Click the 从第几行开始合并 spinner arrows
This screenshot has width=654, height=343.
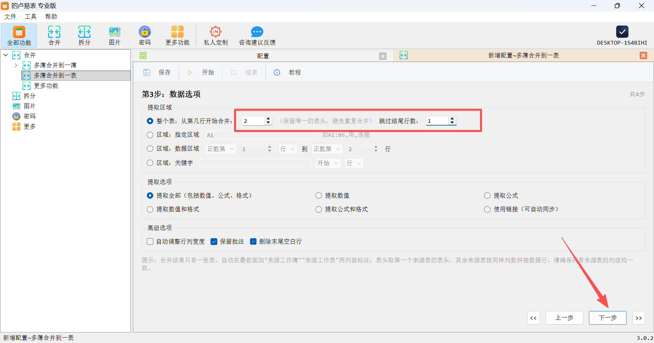[268, 121]
